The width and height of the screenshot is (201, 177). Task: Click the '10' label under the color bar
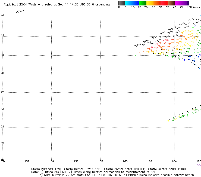[x=133, y=7]
